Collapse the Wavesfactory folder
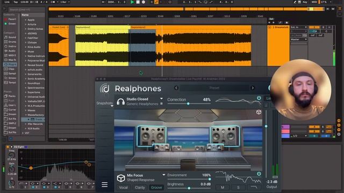344x193 pixels. (x=26, y=115)
